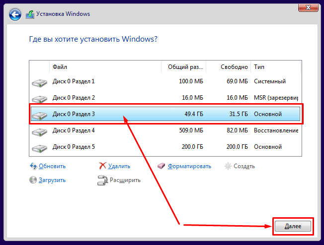This screenshot has width=324, height=245.
Task: Click the eraser icon beside Форматировать
Action: pyautogui.click(x=161, y=166)
